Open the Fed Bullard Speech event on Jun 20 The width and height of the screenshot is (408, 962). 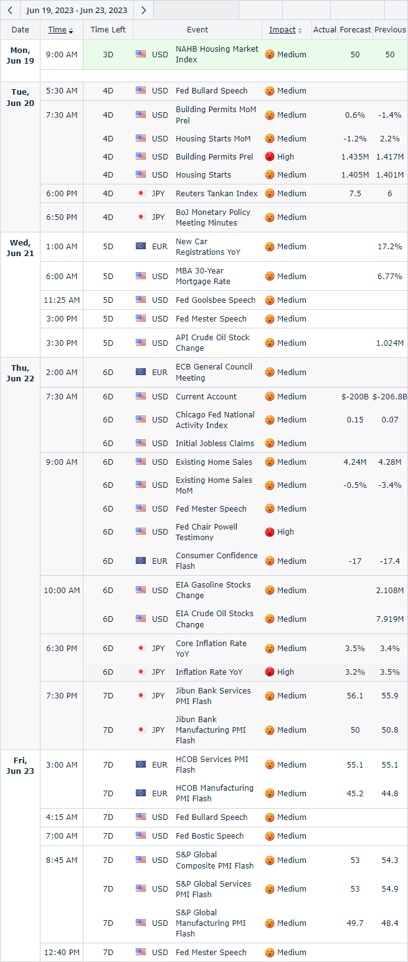coord(211,91)
